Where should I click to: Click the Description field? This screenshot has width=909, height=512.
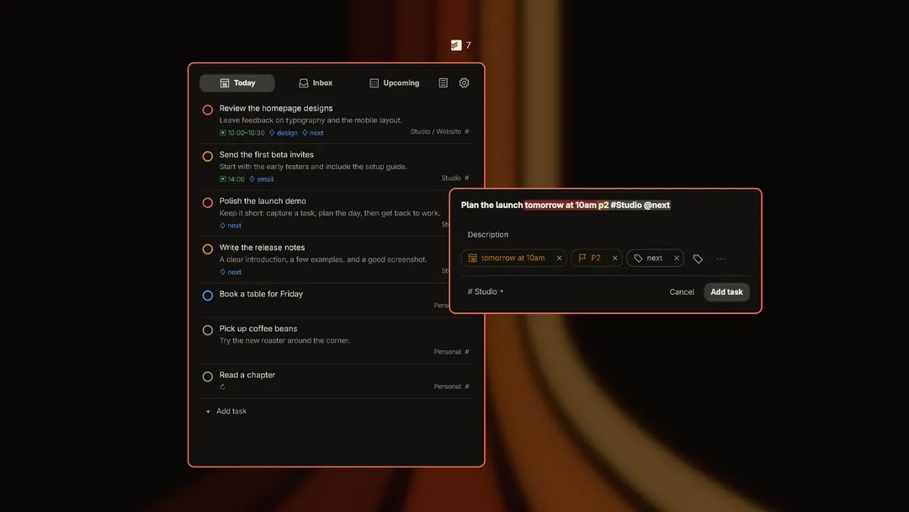pos(488,234)
